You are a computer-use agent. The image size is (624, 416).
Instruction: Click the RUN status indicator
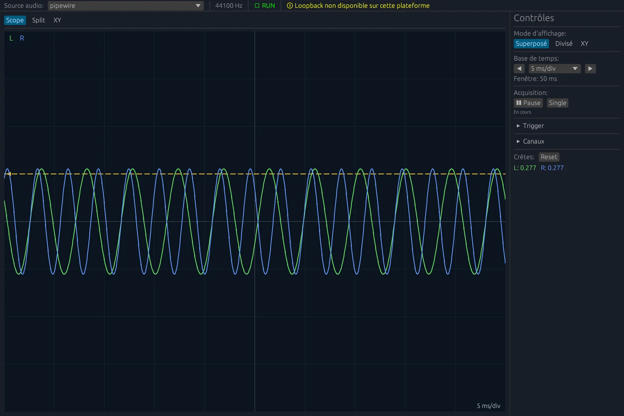click(x=265, y=5)
